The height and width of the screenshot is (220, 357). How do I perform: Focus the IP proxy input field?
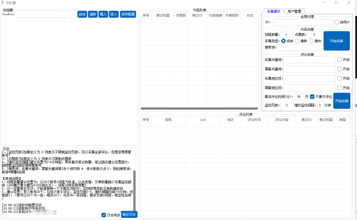coord(303,22)
